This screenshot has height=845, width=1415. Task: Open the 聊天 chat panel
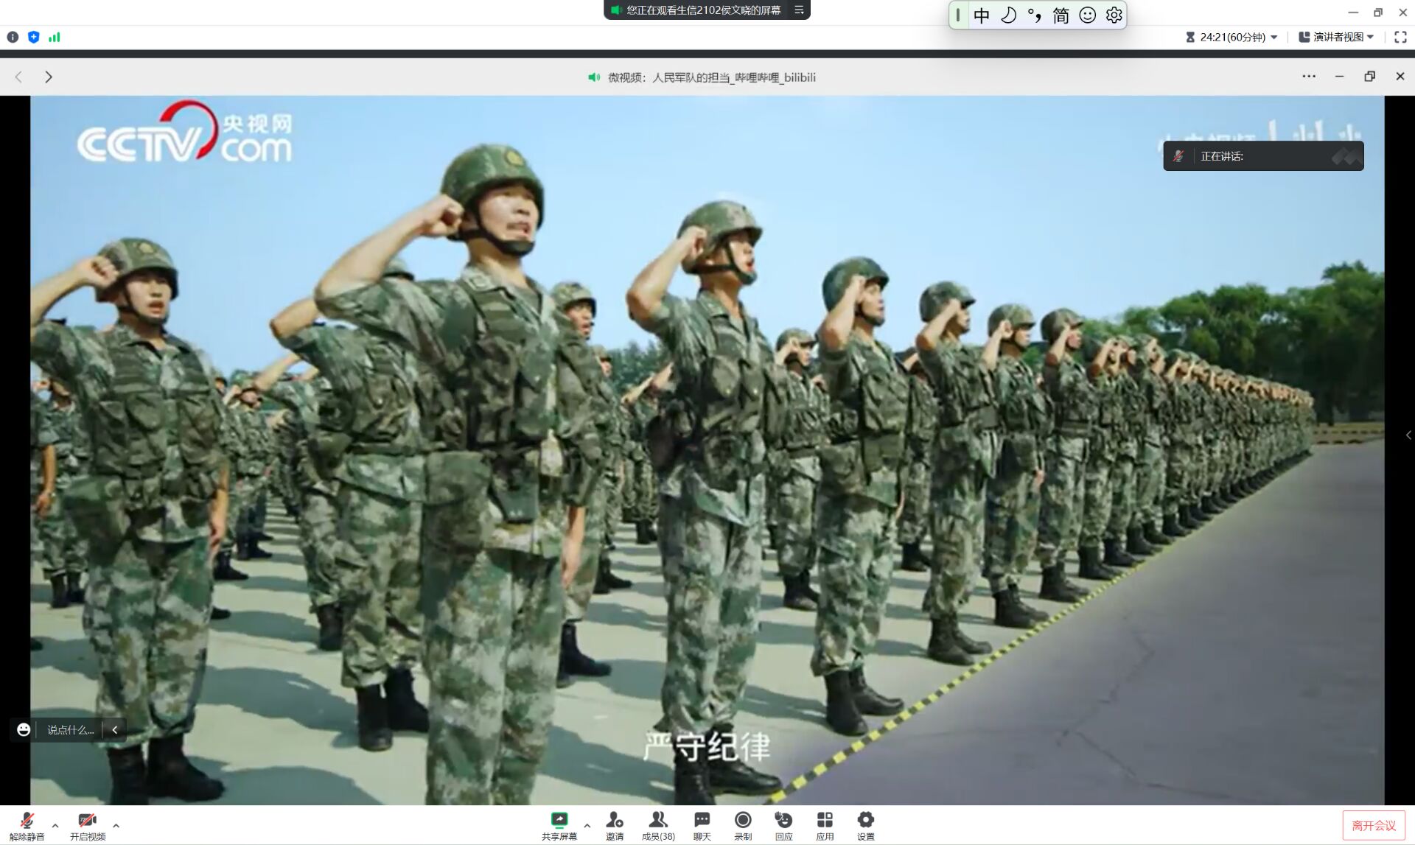(x=702, y=826)
